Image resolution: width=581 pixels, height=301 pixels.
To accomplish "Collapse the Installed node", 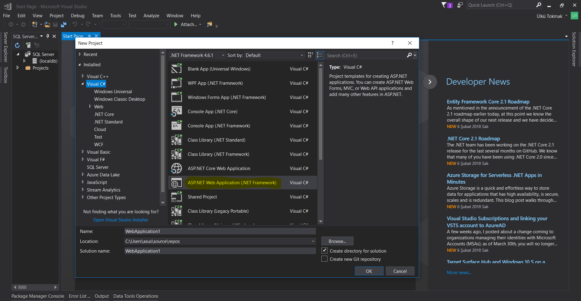I will (80, 64).
